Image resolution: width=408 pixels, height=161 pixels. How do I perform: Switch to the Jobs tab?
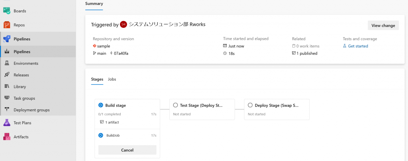[x=112, y=79]
